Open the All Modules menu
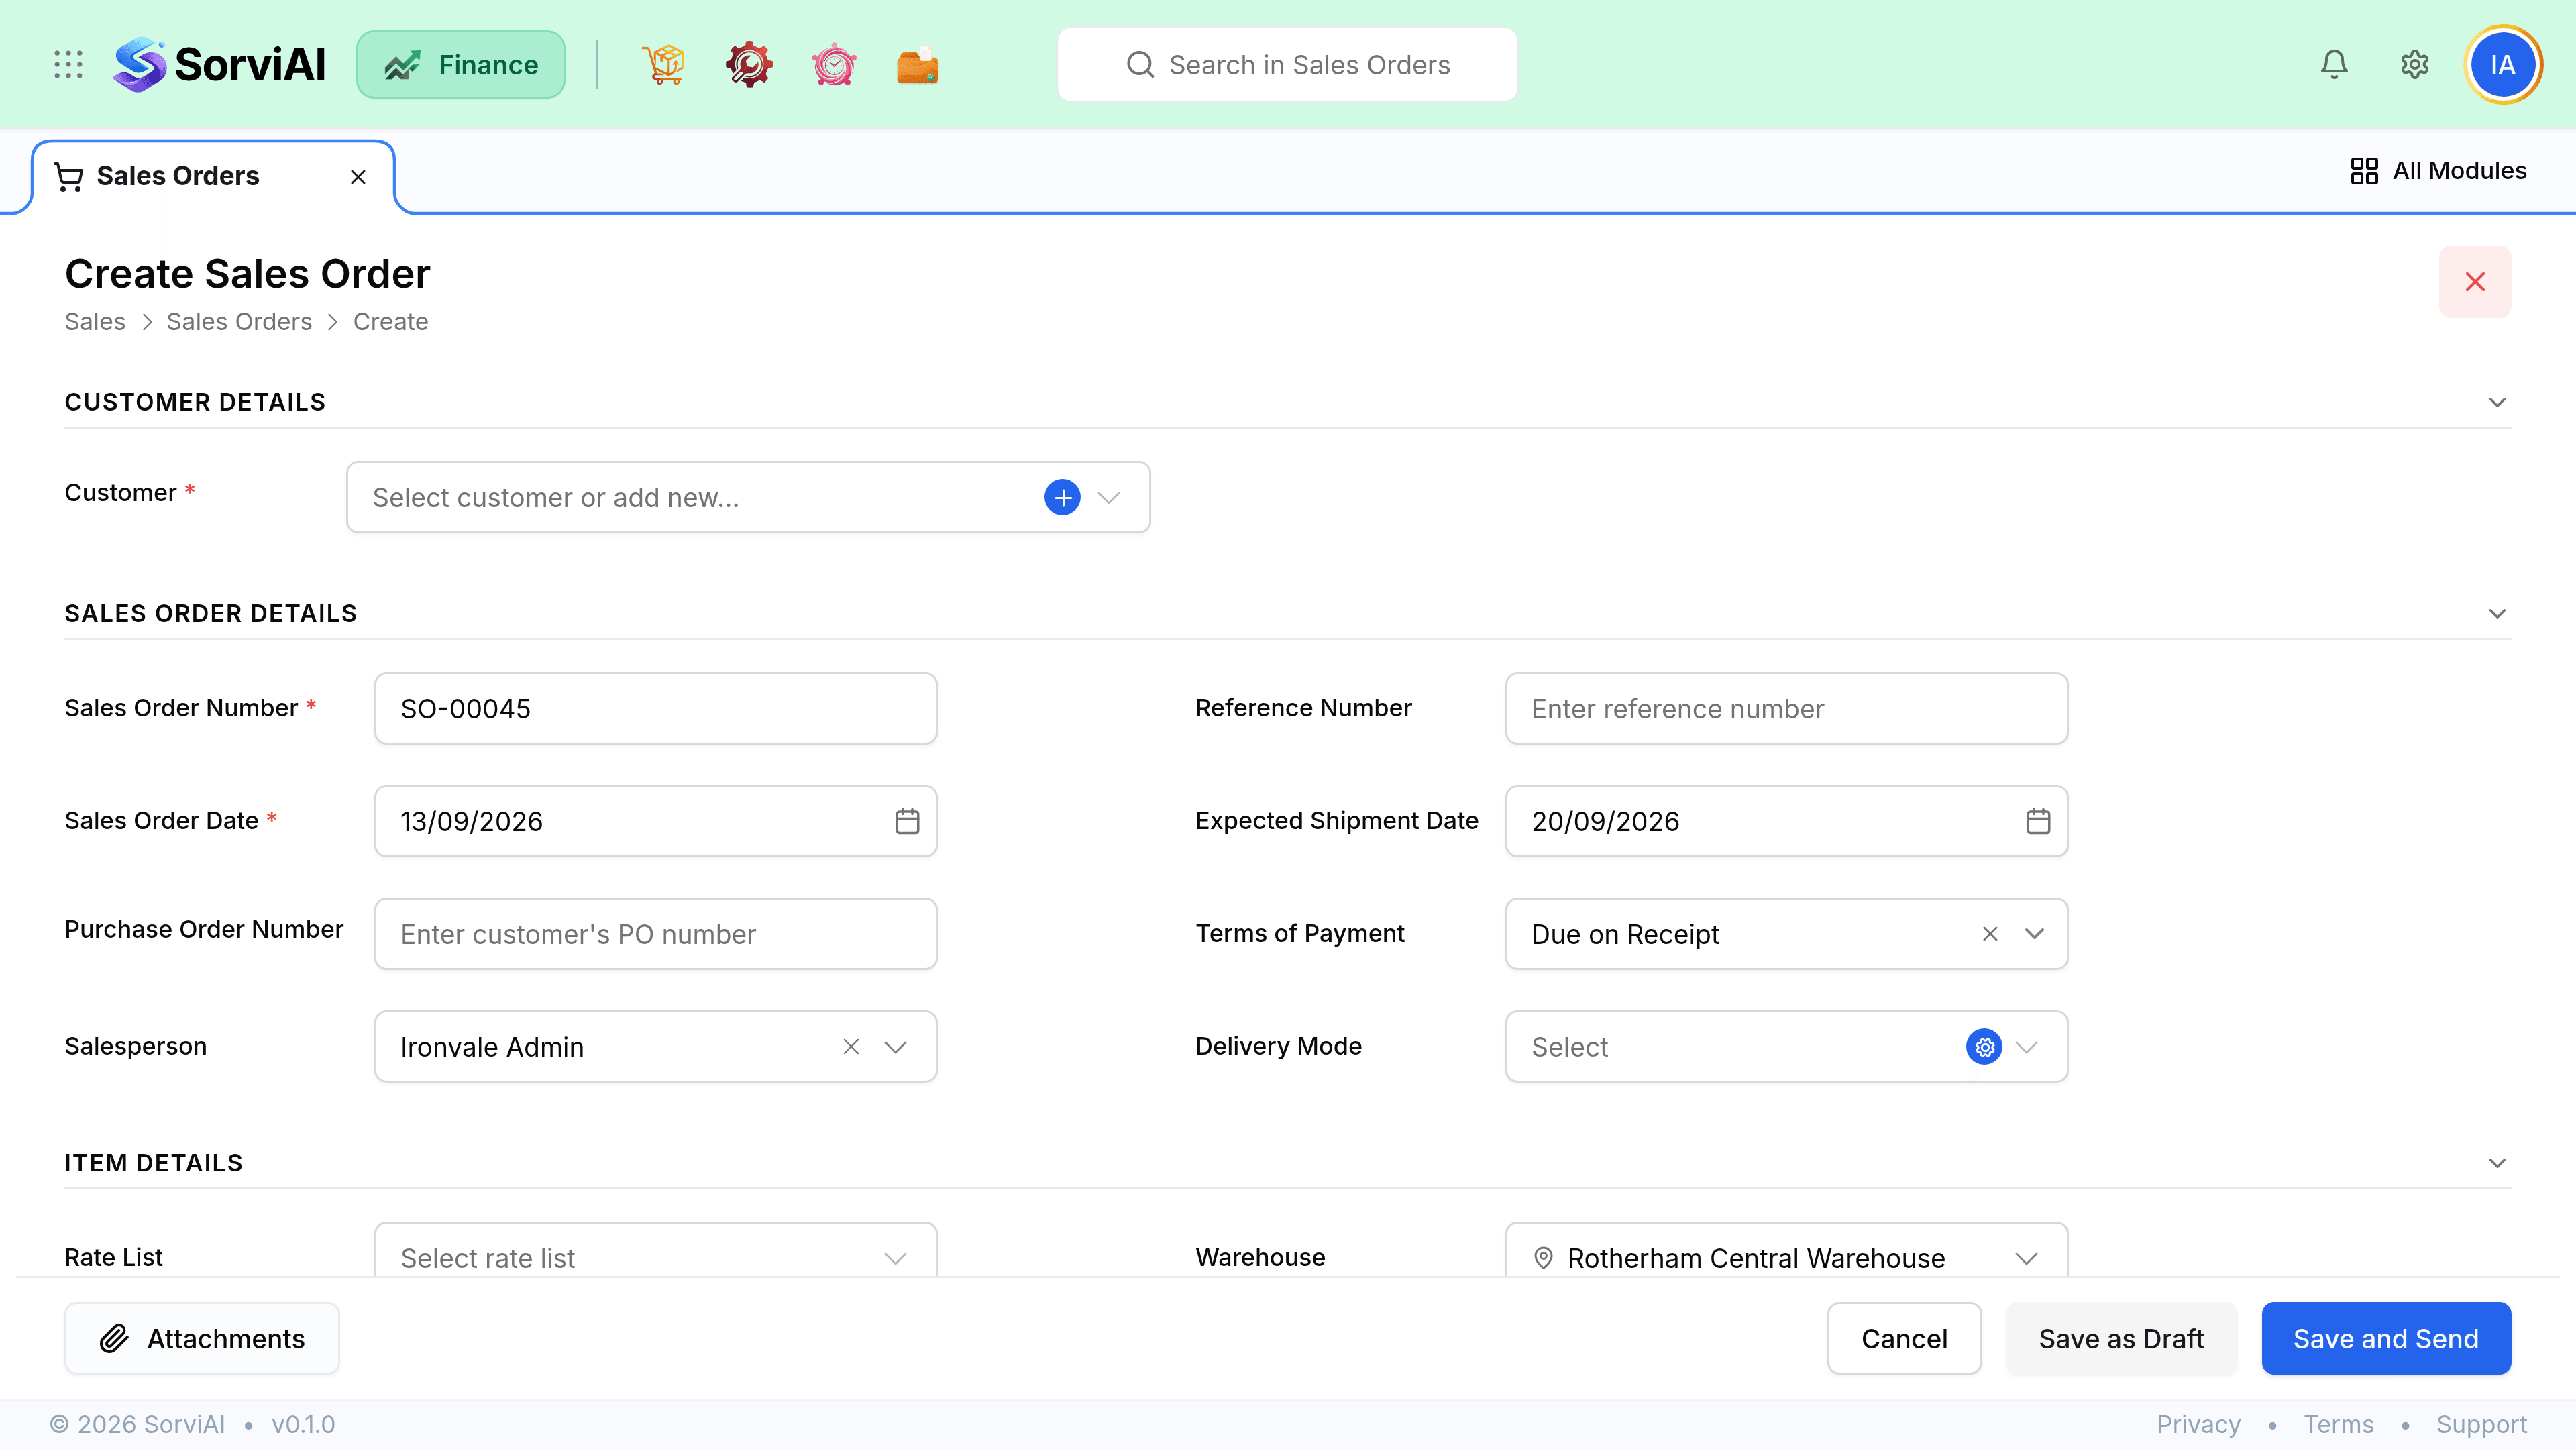Screen dimensions: 2576x1449 (x=2438, y=171)
